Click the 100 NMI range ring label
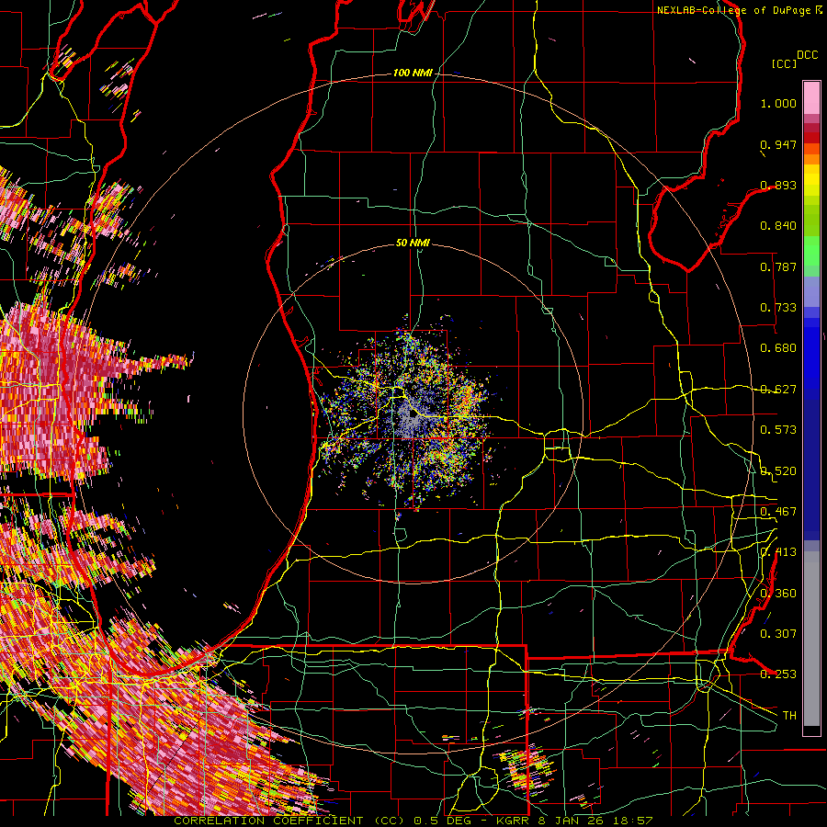 tap(413, 73)
